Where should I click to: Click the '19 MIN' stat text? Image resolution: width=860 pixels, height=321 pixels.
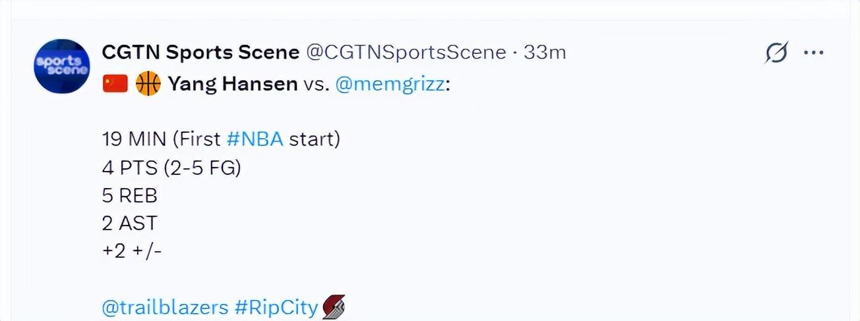pyautogui.click(x=128, y=139)
